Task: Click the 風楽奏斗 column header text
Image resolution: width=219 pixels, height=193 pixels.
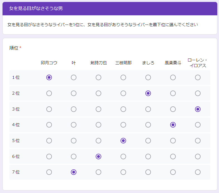Action: point(173,63)
